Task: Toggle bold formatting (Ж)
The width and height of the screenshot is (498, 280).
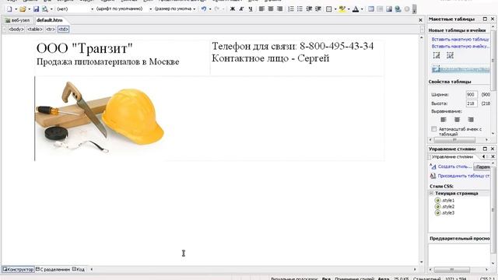Action: tap(233, 9)
